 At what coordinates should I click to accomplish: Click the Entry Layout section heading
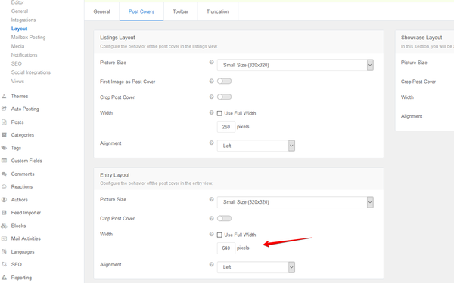(x=115, y=175)
